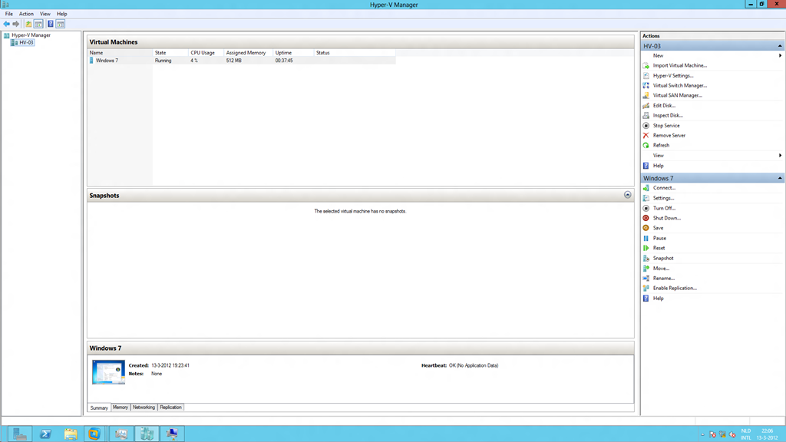Open Settings... for the Windows 7 VM

(x=663, y=198)
